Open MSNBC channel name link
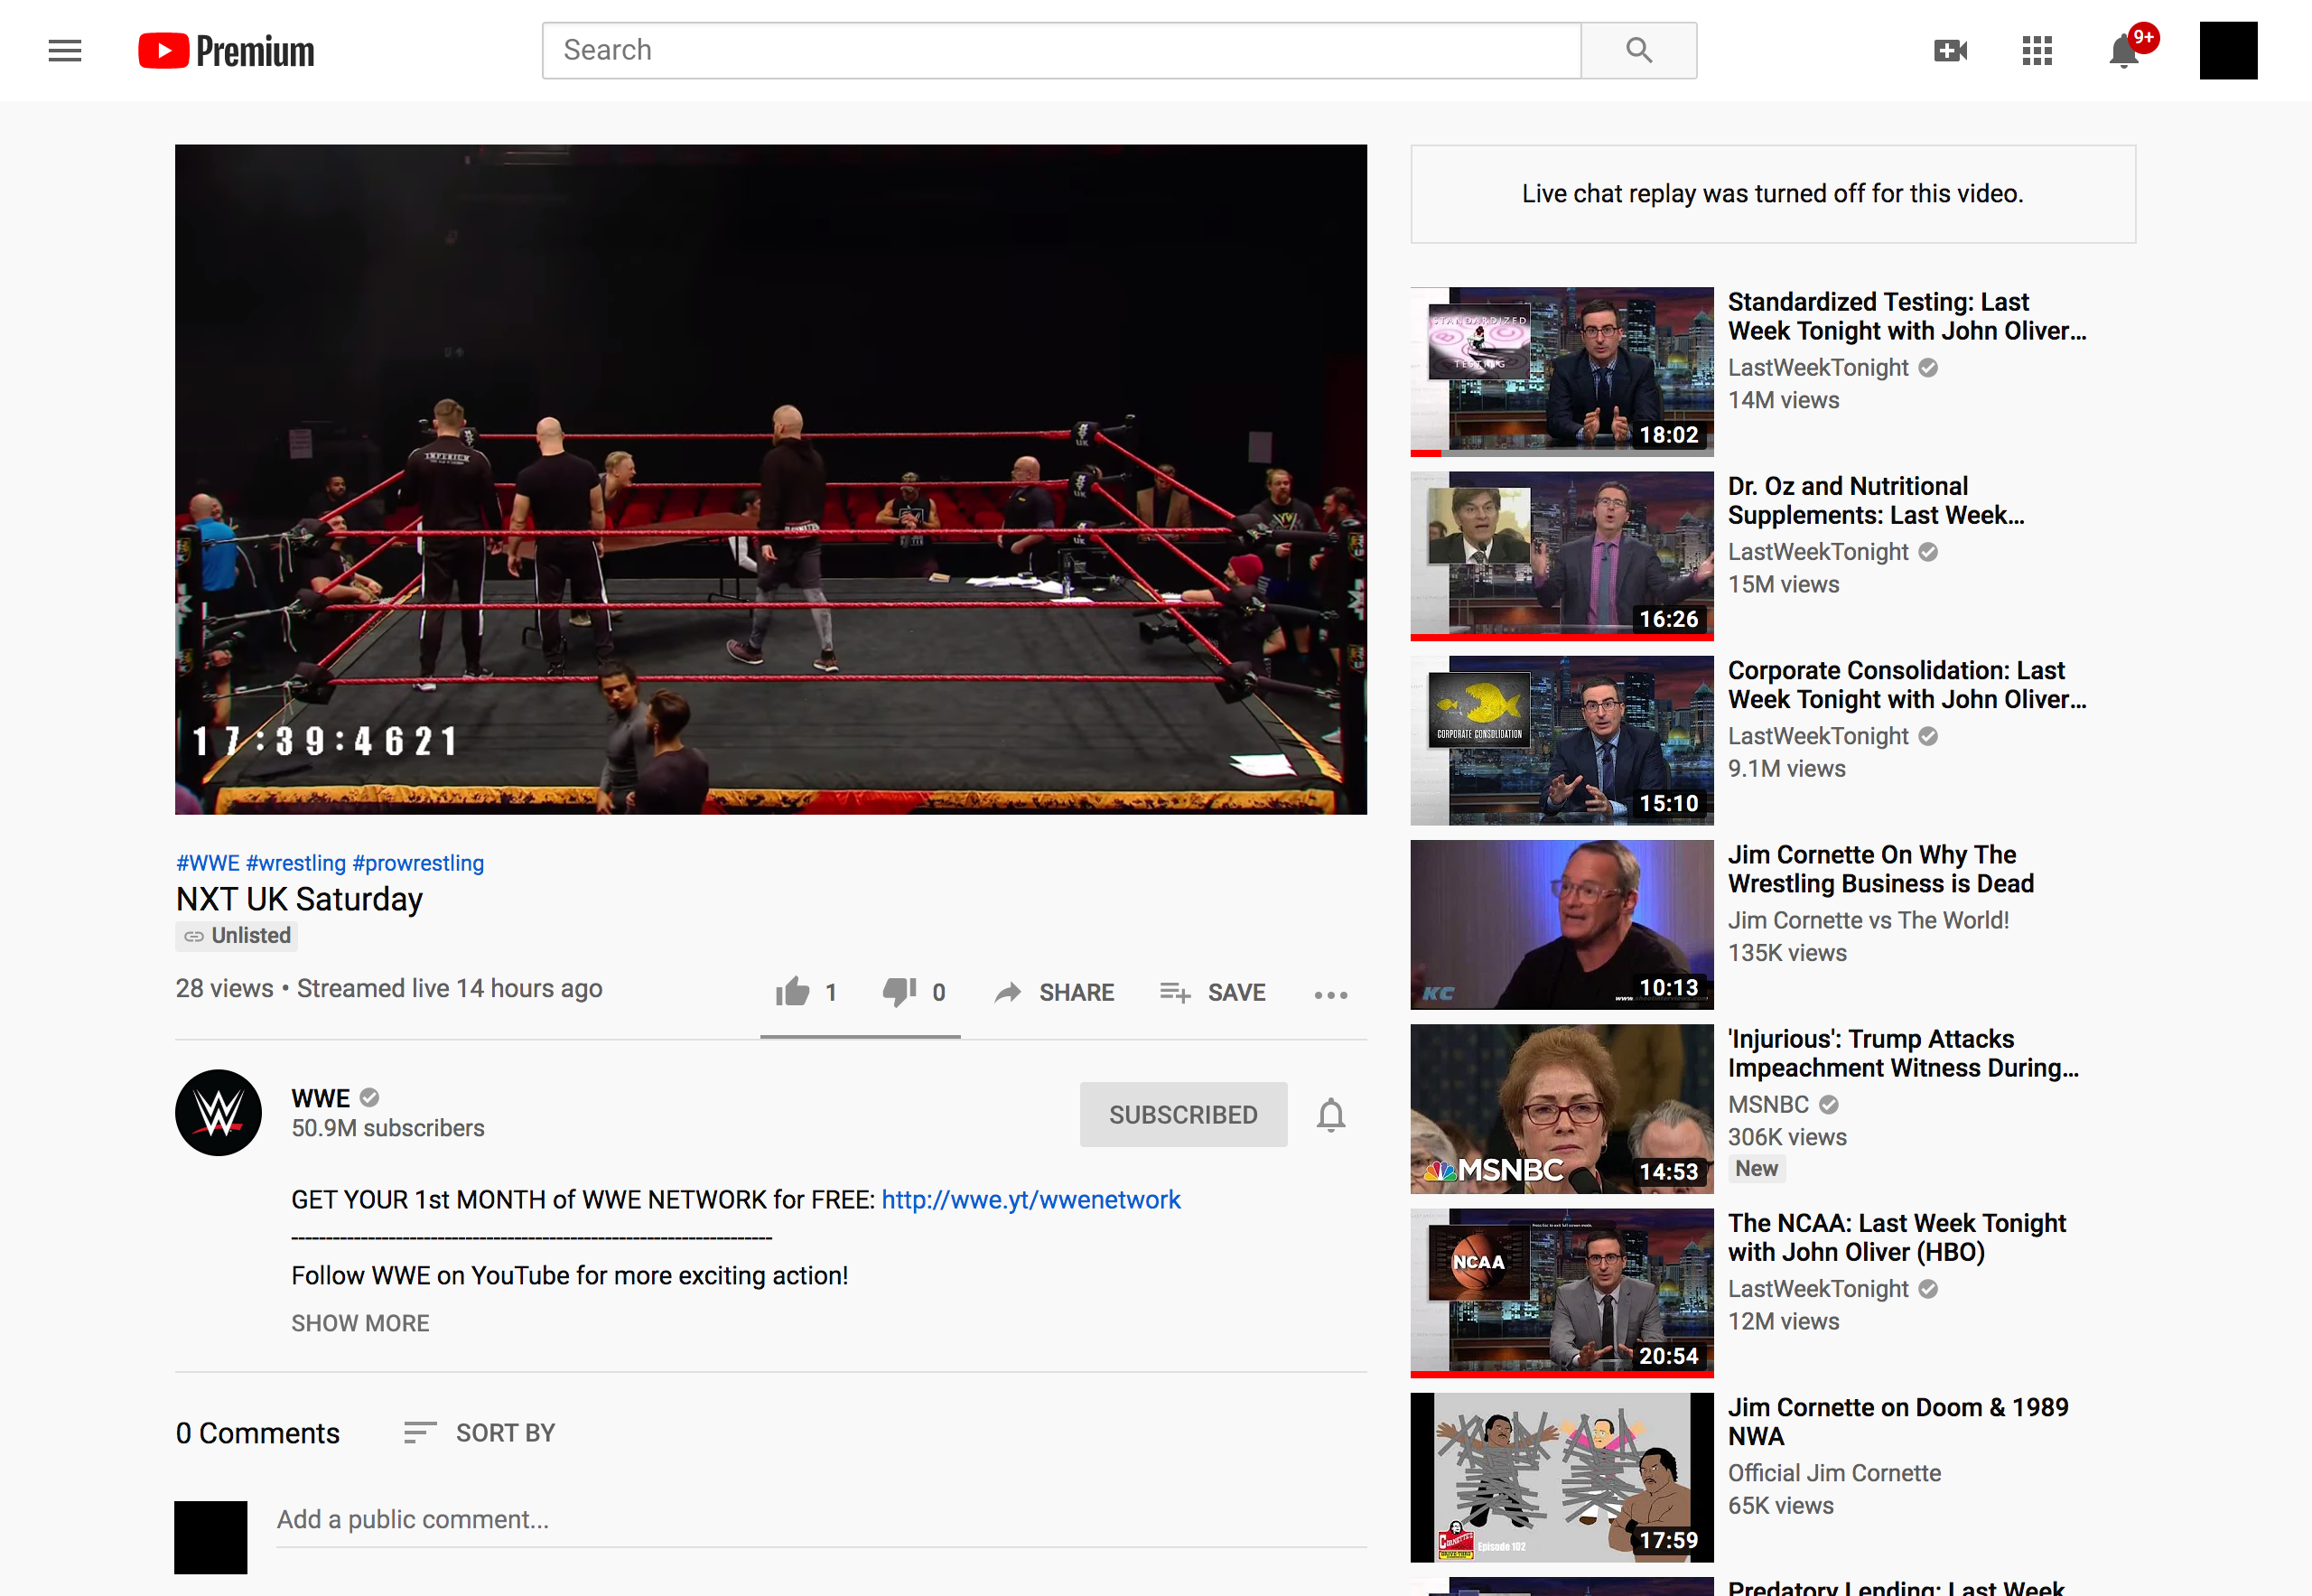Image resolution: width=2312 pixels, height=1596 pixels. pos(1768,1104)
